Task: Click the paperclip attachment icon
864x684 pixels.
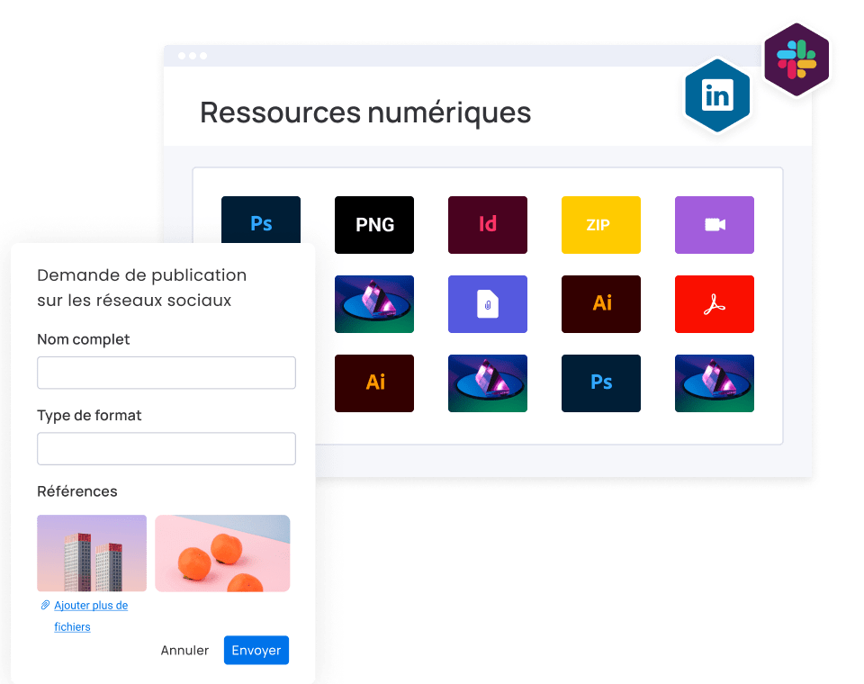Action: (x=45, y=605)
